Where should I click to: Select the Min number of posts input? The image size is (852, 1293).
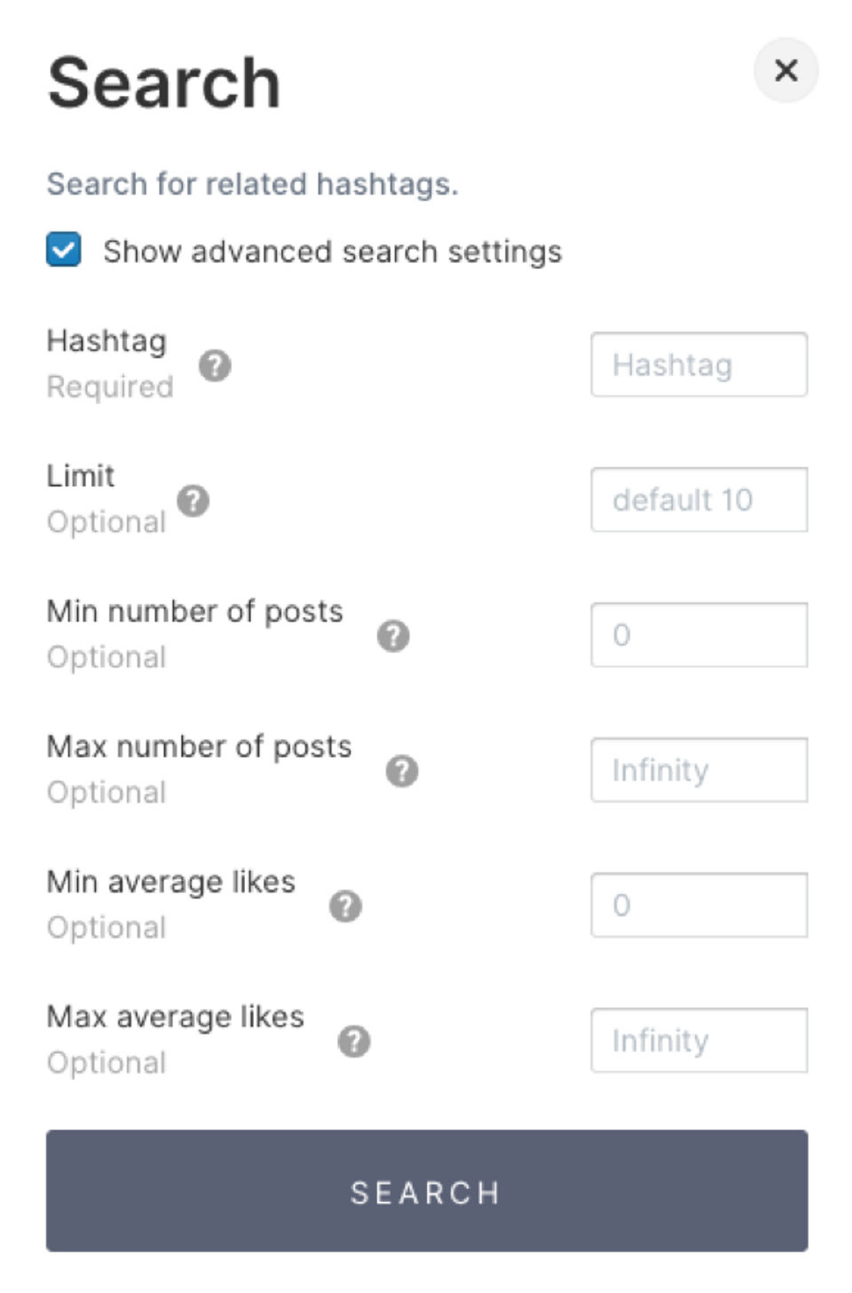[x=698, y=635]
